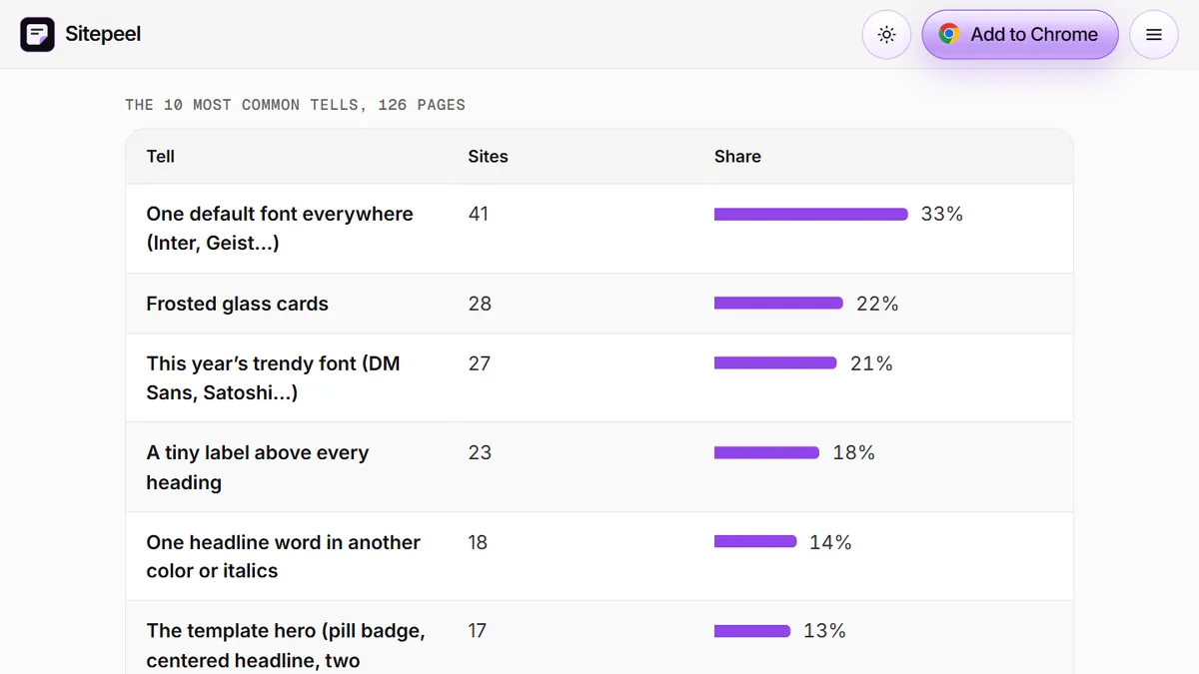Click the purple share bar beside 33%
Image resolution: width=1199 pixels, height=674 pixels.
(810, 214)
